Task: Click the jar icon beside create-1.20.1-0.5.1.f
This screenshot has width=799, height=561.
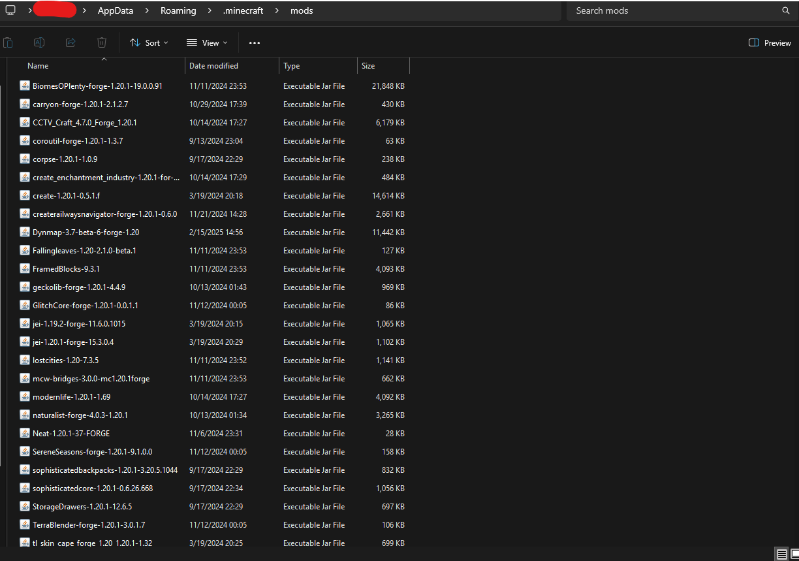Action: tap(25, 195)
